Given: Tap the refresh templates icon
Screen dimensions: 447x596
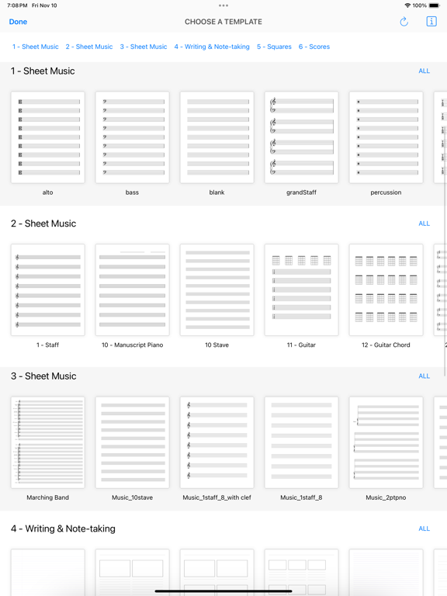Looking at the screenshot, I should coord(404,22).
